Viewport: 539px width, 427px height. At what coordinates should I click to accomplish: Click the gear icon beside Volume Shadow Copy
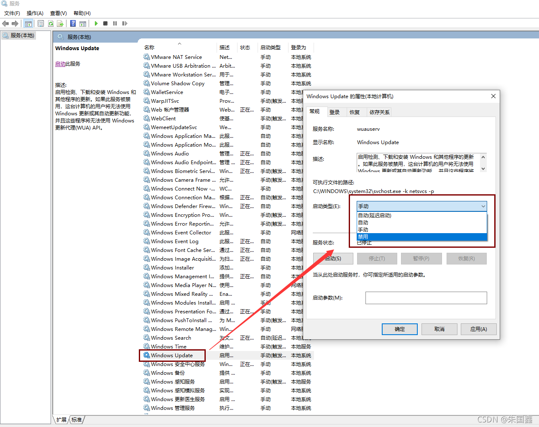tap(146, 83)
